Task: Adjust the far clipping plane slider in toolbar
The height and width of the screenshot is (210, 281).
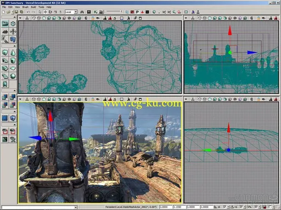Action: point(114,12)
